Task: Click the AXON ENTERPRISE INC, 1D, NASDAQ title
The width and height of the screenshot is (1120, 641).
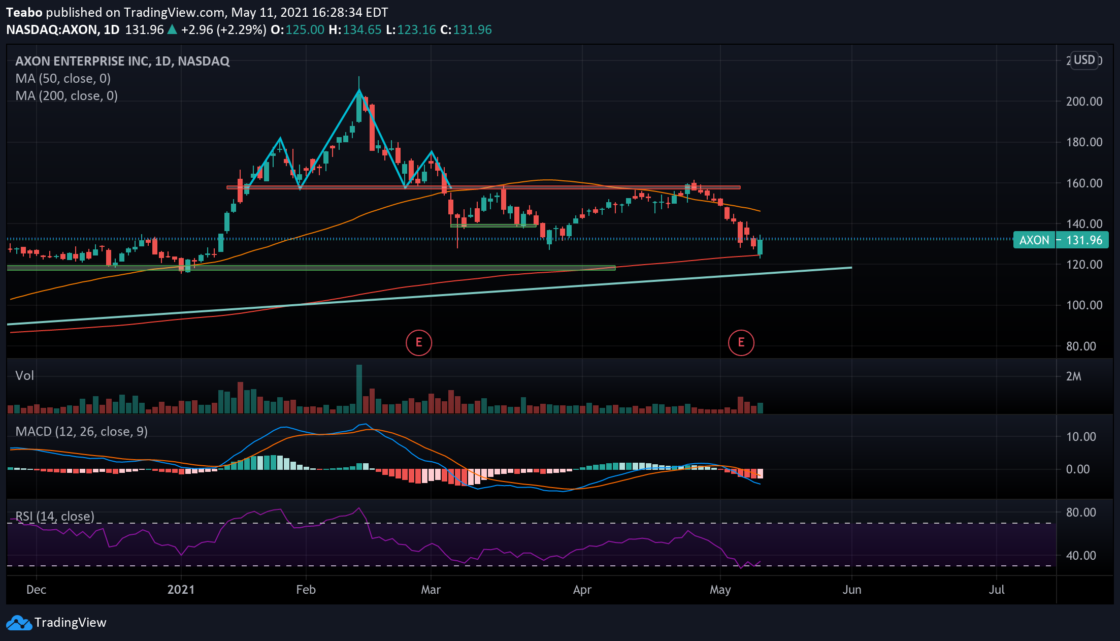Action: (x=122, y=61)
